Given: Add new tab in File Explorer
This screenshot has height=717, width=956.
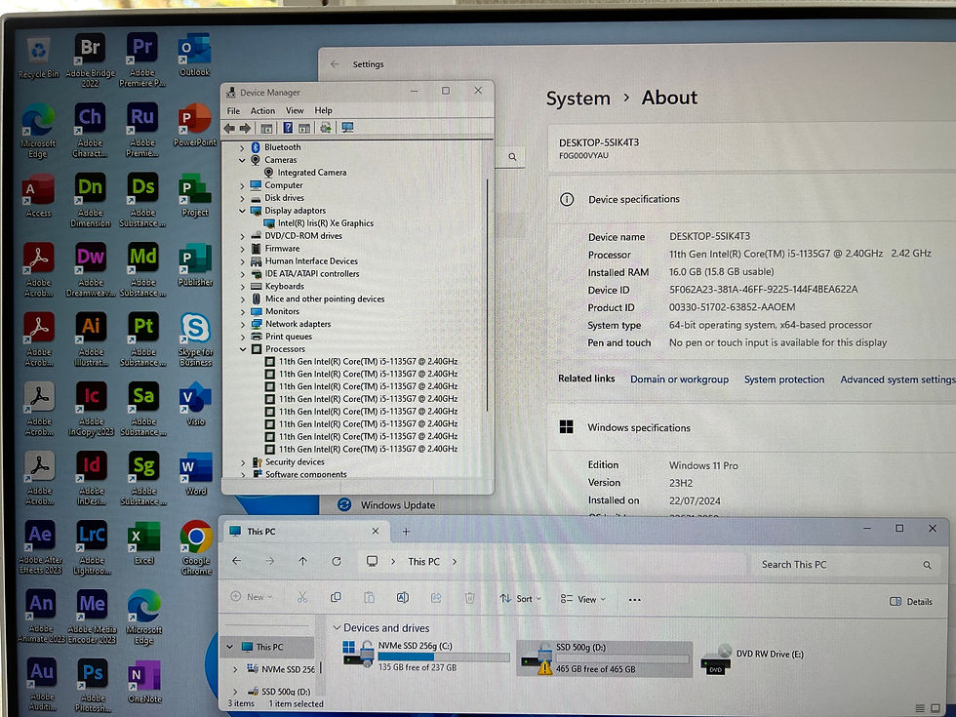Looking at the screenshot, I should 406,532.
